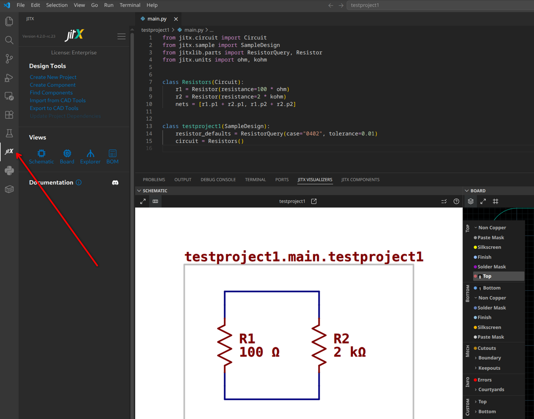This screenshot has height=419, width=534.
Task: Open the Selection menu
Action: pos(57,5)
